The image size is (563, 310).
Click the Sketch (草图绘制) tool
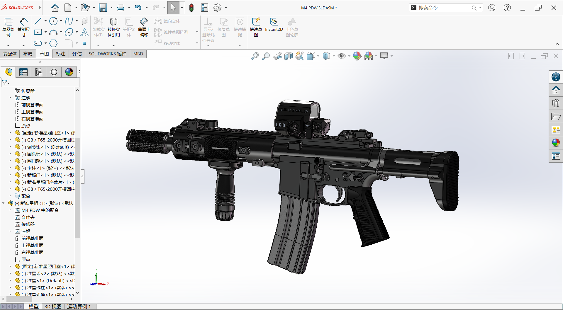(8, 27)
